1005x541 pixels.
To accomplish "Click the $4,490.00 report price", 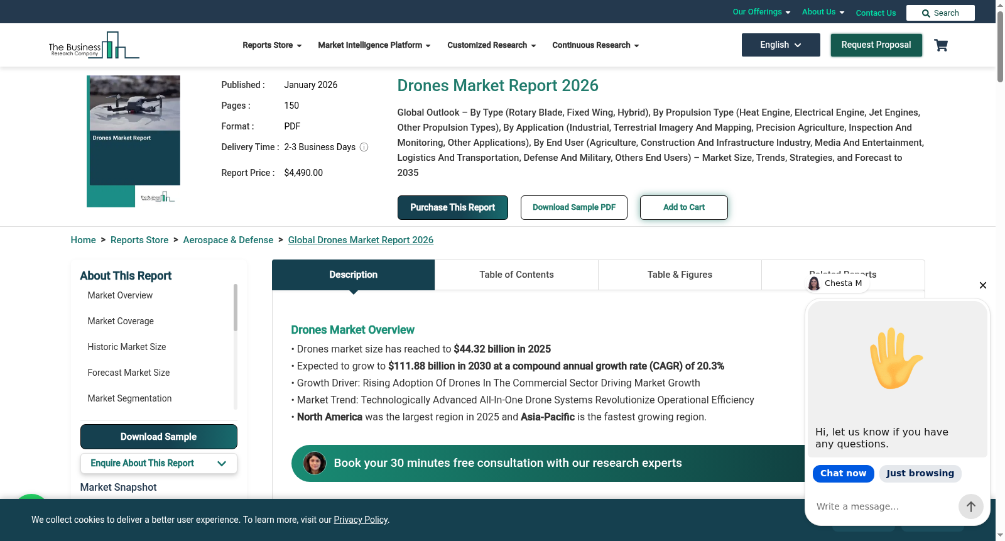I will point(303,173).
